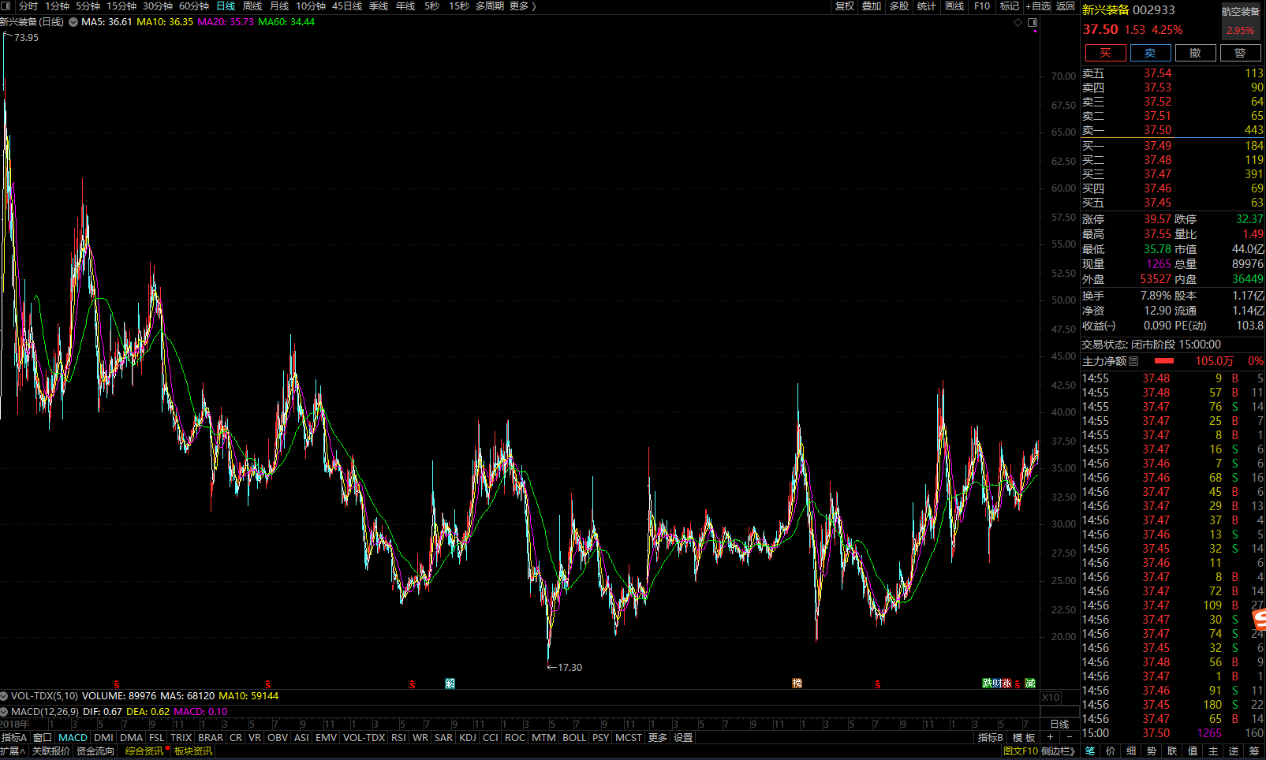This screenshot has height=760, width=1266.
Task: Toggle the side panel icon beside the diamond
Action: 1033,22
